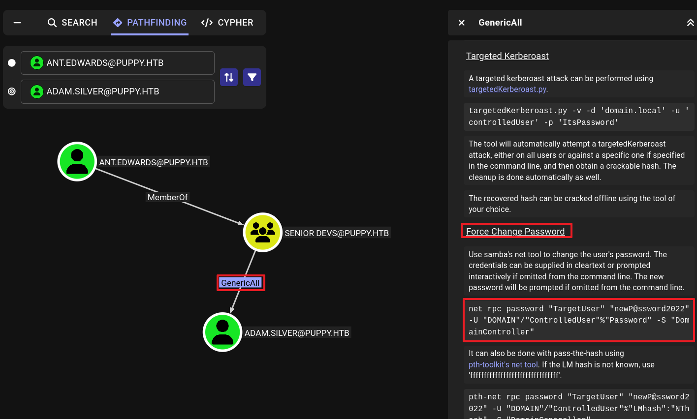697x419 pixels.
Task: Click the destination node field ADAM.SILVER@PUPPY.HTB
Action: point(118,91)
